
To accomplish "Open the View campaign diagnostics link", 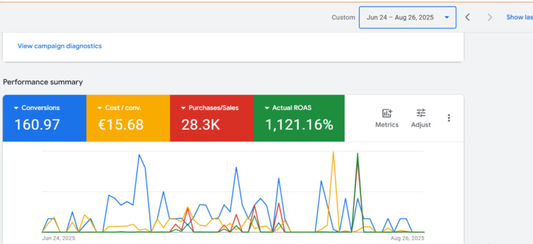I will tap(59, 46).
